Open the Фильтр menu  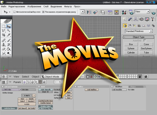[68, 7]
